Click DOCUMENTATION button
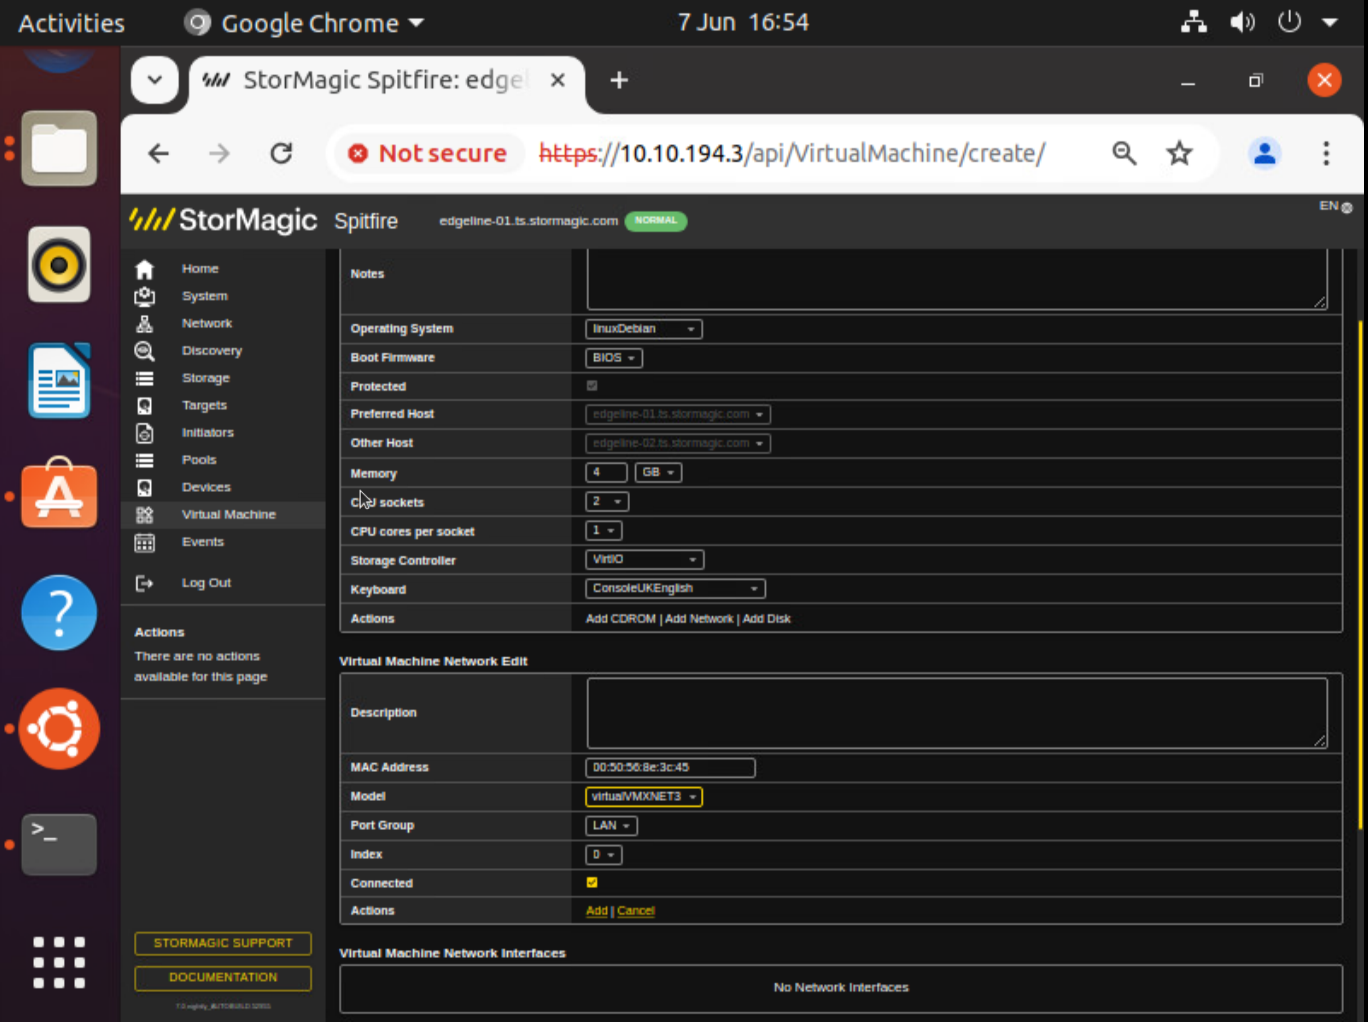 click(223, 978)
